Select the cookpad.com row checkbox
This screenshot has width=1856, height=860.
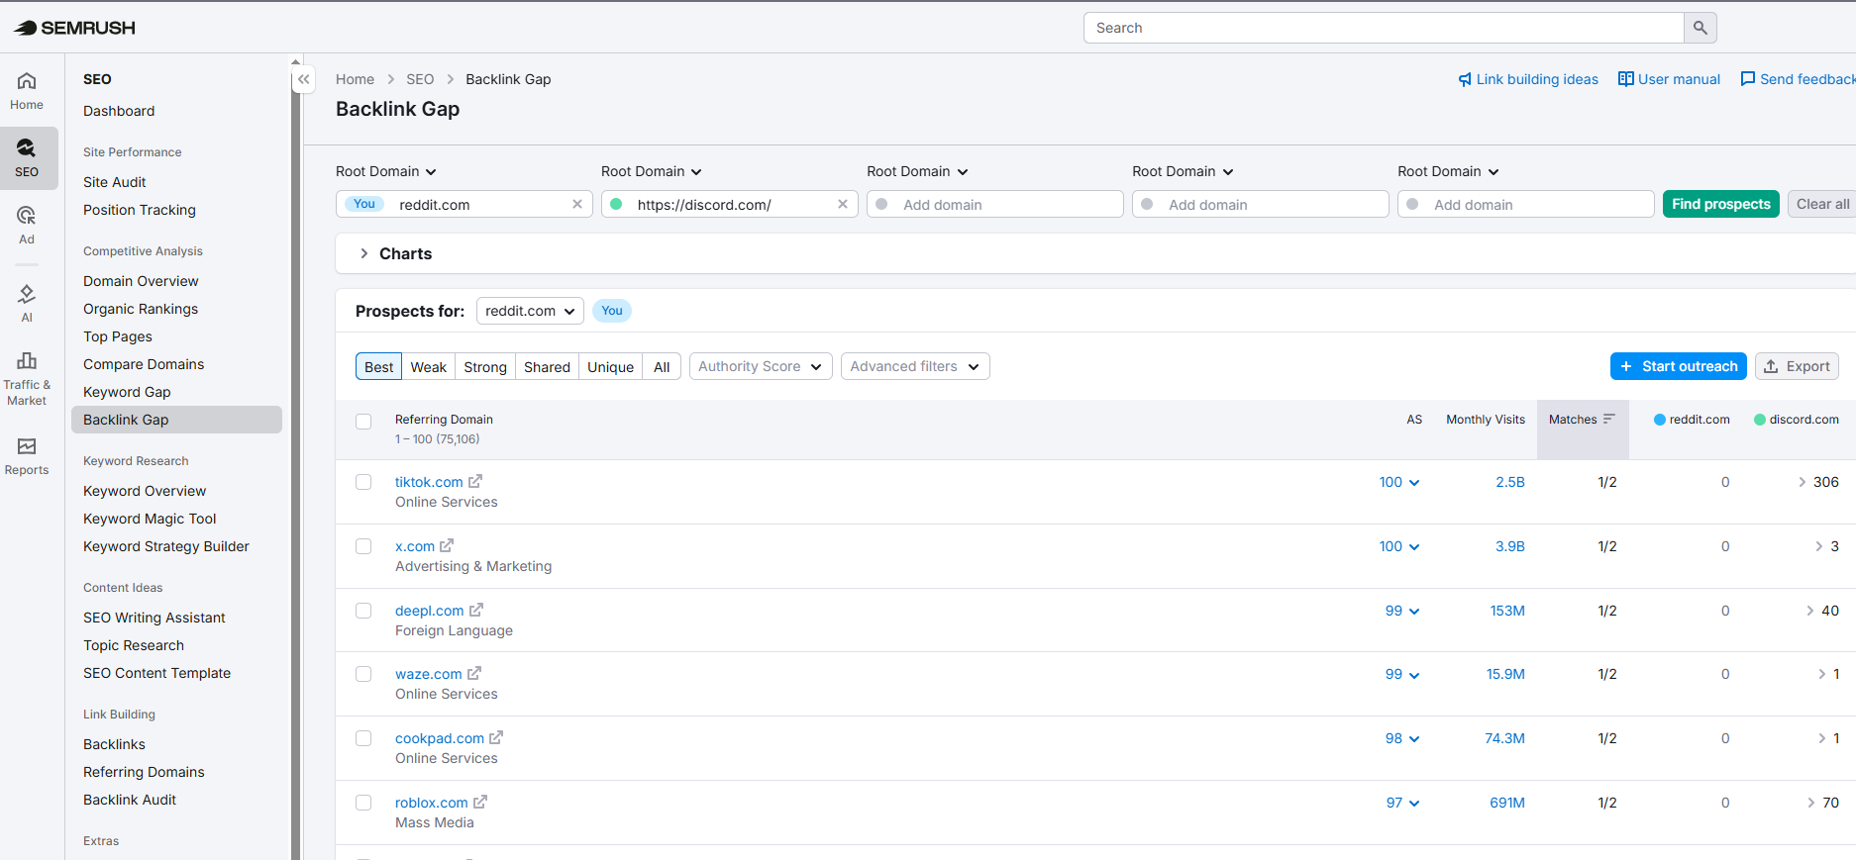(363, 738)
